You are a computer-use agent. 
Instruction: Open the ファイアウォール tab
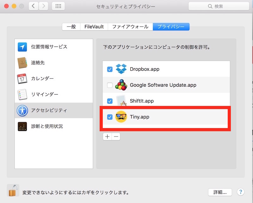tap(130, 27)
